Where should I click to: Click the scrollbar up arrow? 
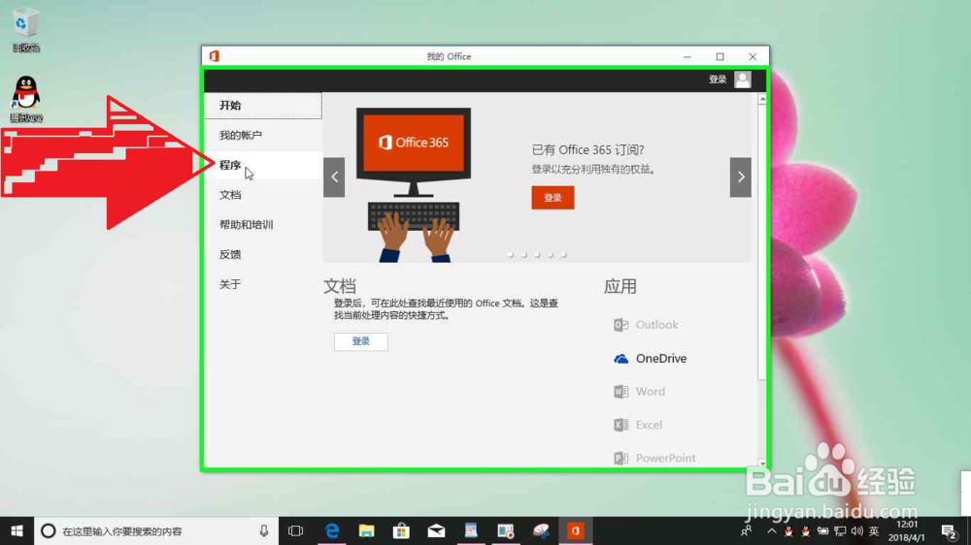[x=762, y=99]
